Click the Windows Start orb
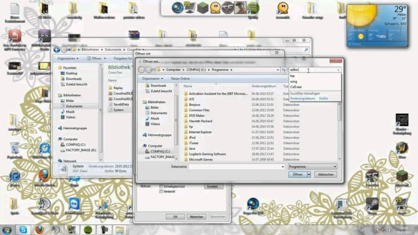Viewport: 418px width, 235px height. (x=7, y=230)
